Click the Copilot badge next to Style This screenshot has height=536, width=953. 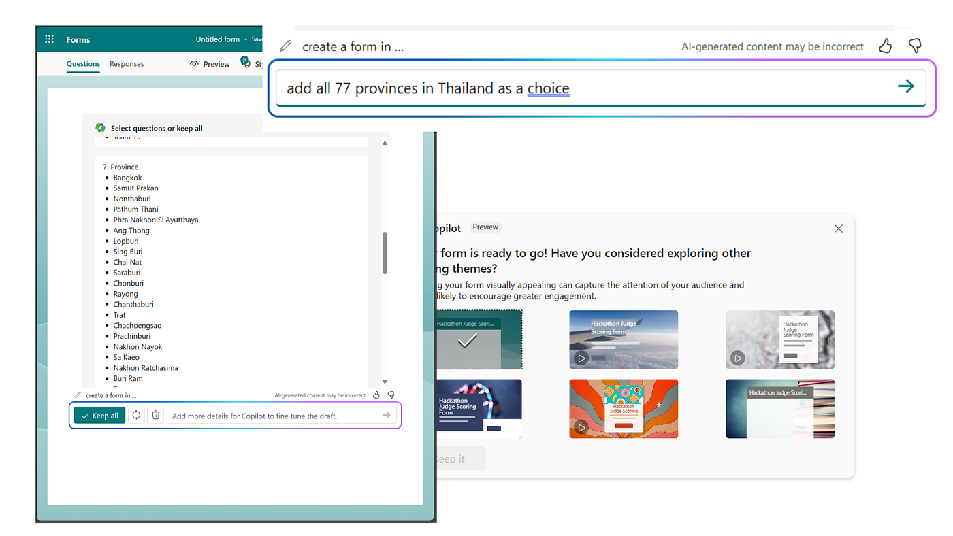click(246, 61)
